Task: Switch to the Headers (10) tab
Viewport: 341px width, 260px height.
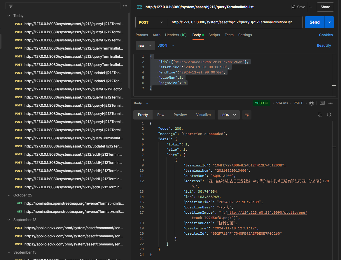Action: click(x=176, y=35)
